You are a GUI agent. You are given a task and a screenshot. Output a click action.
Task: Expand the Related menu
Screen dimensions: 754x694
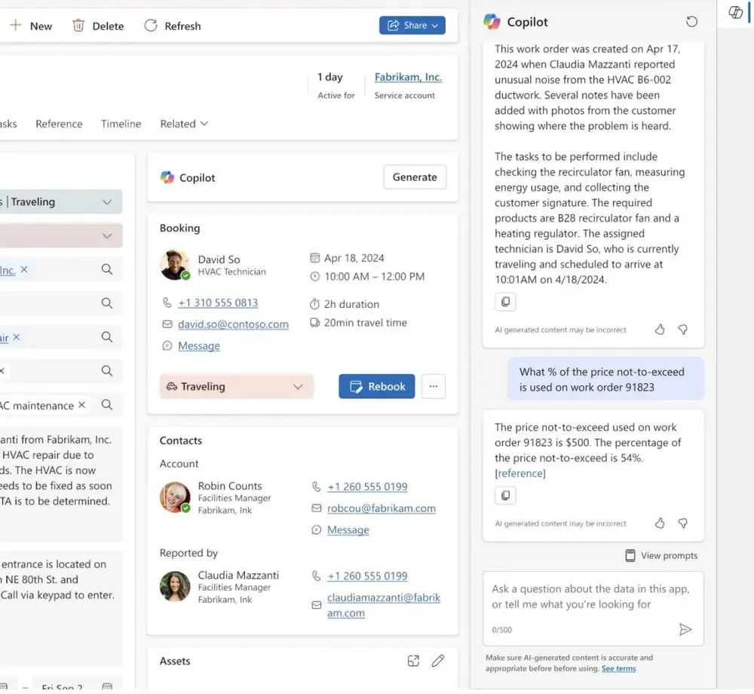pos(183,124)
